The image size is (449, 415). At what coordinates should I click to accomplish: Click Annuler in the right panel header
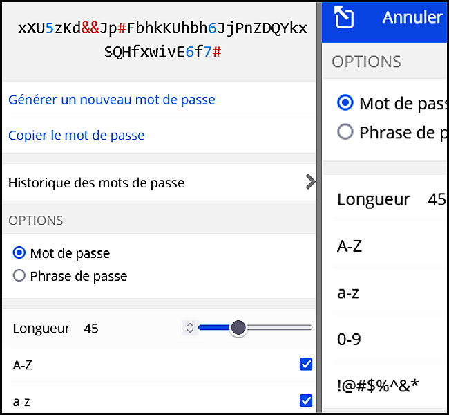click(x=412, y=17)
